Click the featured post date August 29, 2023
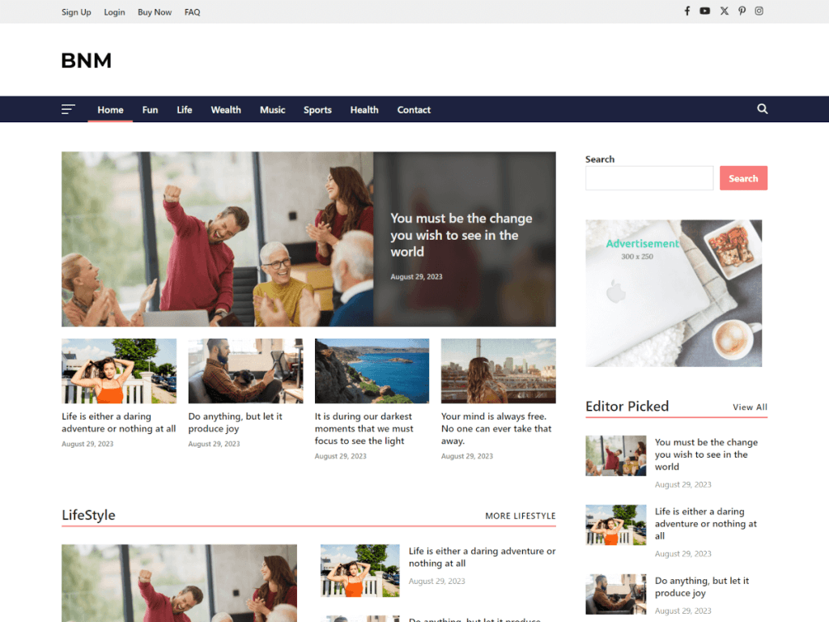The width and height of the screenshot is (829, 622). pos(416,277)
